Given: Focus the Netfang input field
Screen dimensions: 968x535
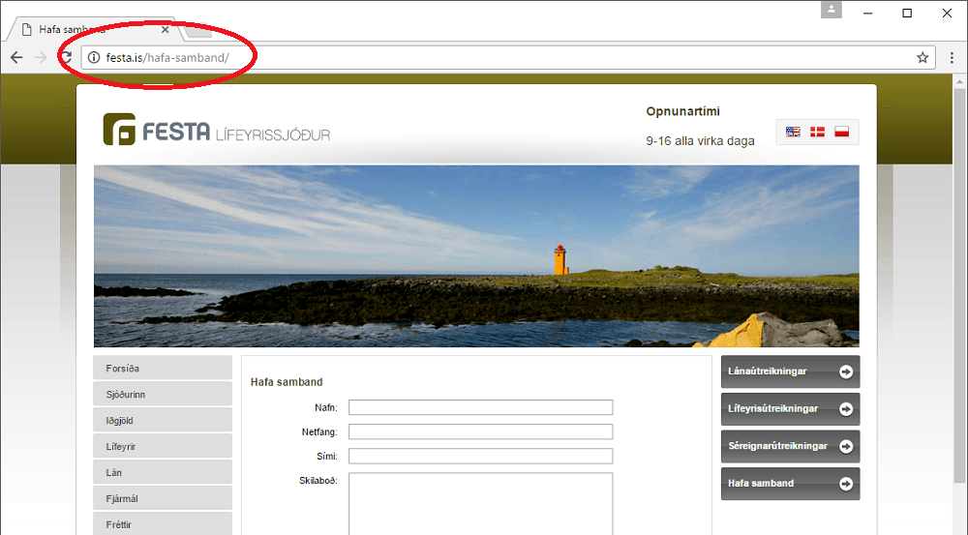Looking at the screenshot, I should 480,431.
